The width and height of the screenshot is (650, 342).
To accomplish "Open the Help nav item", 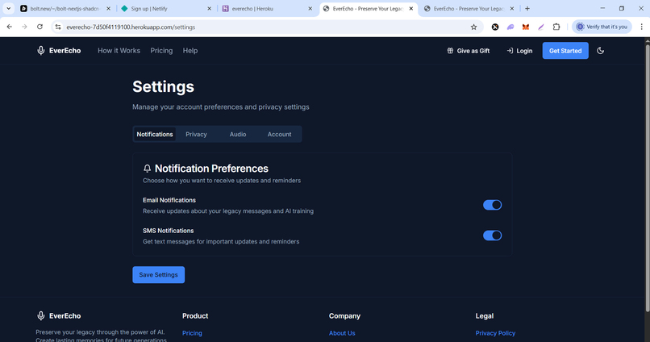I will (190, 51).
